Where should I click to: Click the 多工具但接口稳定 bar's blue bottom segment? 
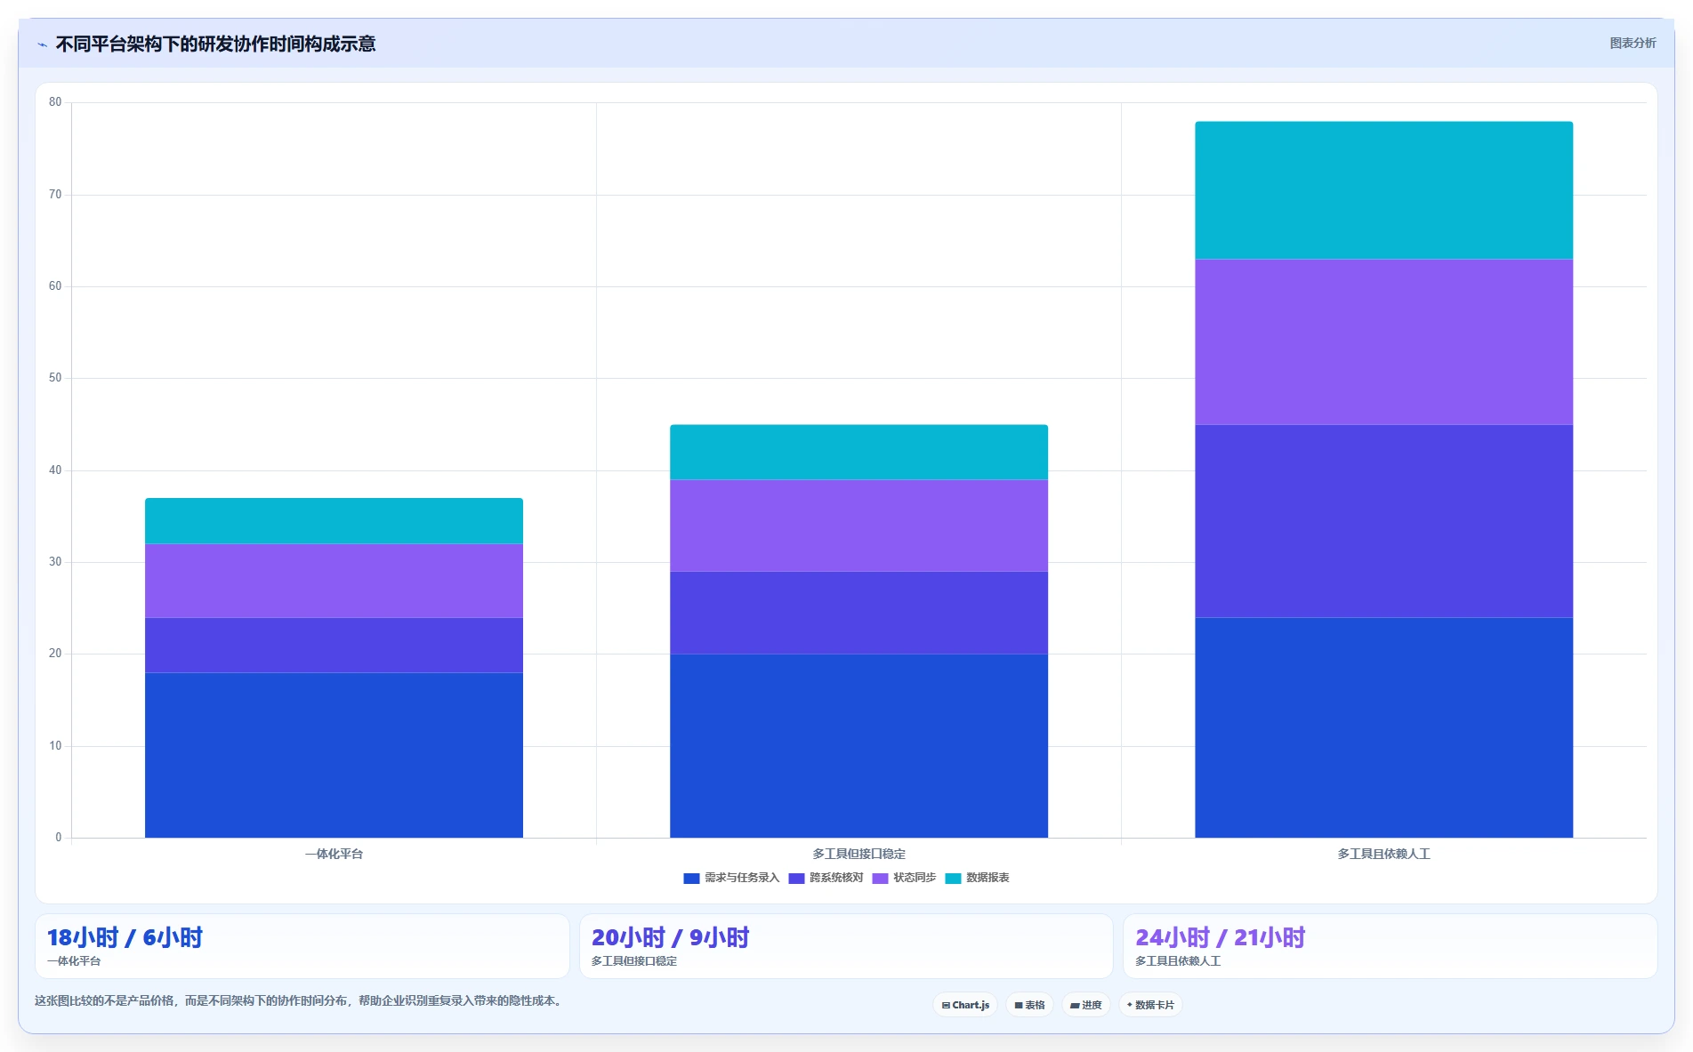[859, 746]
